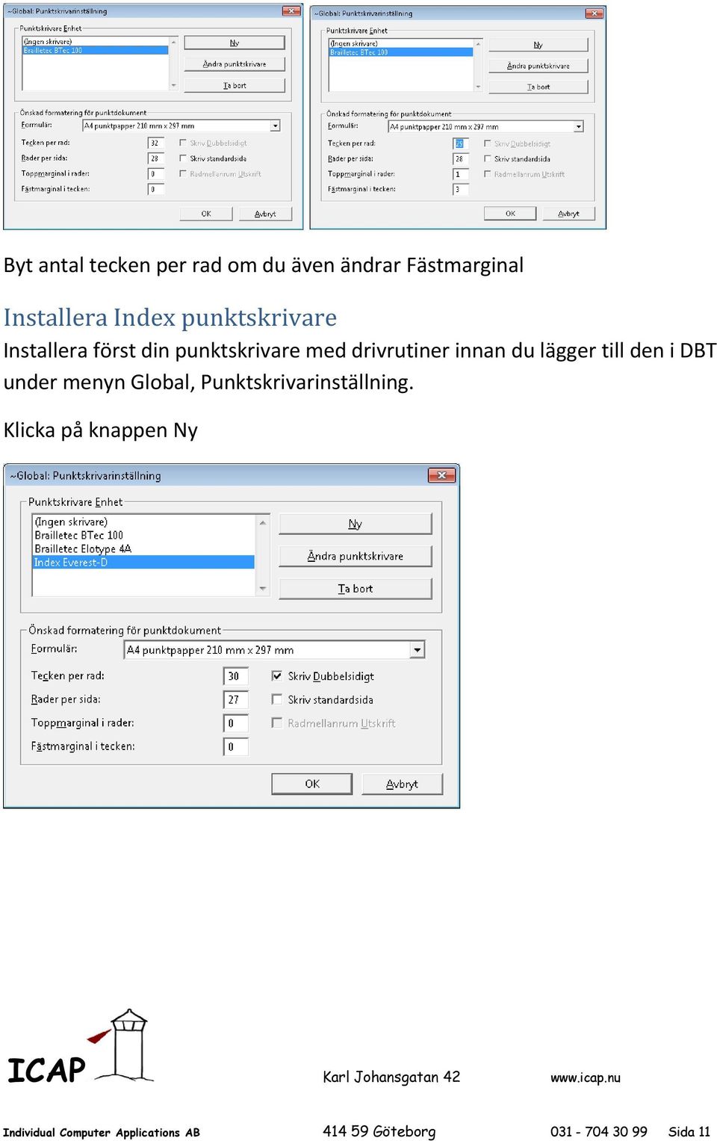The width and height of the screenshot is (717, 1141).
Task: Confirm bottom dialog with OK
Action: 312,784
